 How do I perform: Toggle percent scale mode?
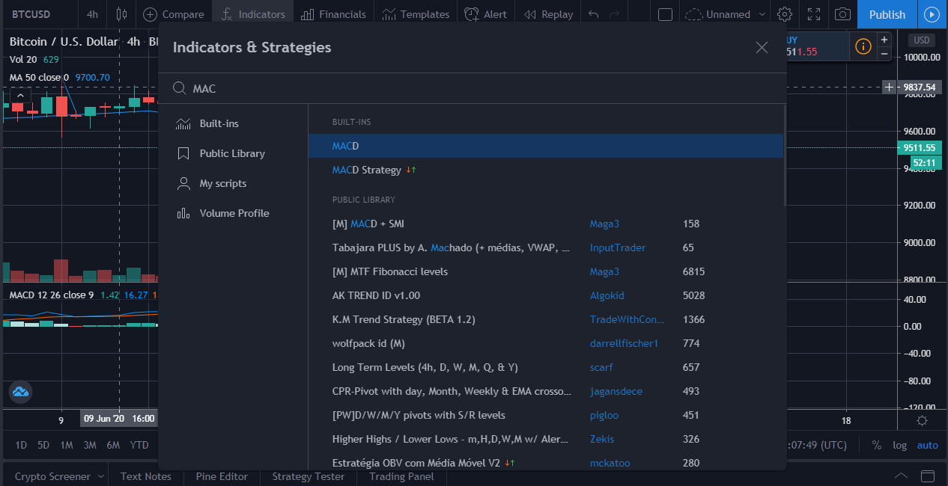click(876, 445)
